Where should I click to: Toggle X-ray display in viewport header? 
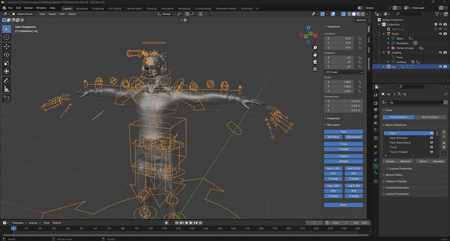344,14
